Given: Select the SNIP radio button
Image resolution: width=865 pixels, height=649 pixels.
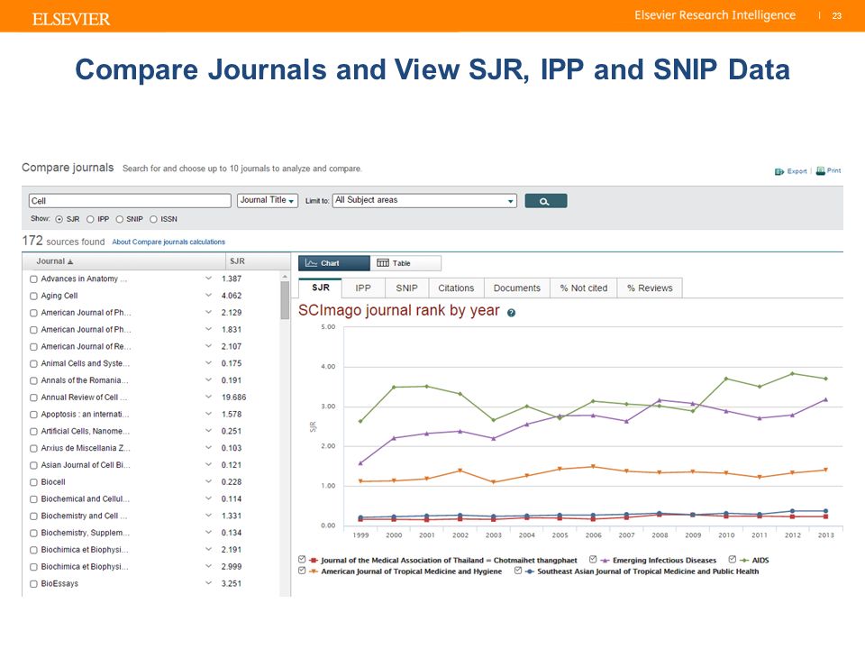Looking at the screenshot, I should [119, 220].
